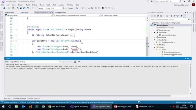Open the Package Manager Console tab
Screen dimensions: 196x110
click(x=23, y=98)
